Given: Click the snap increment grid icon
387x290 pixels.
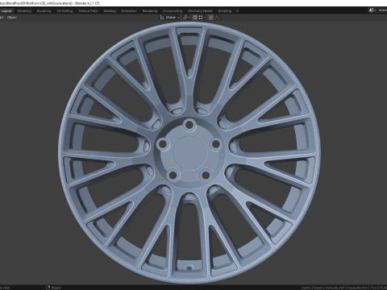Looking at the screenshot, I should pyautogui.click(x=201, y=18).
